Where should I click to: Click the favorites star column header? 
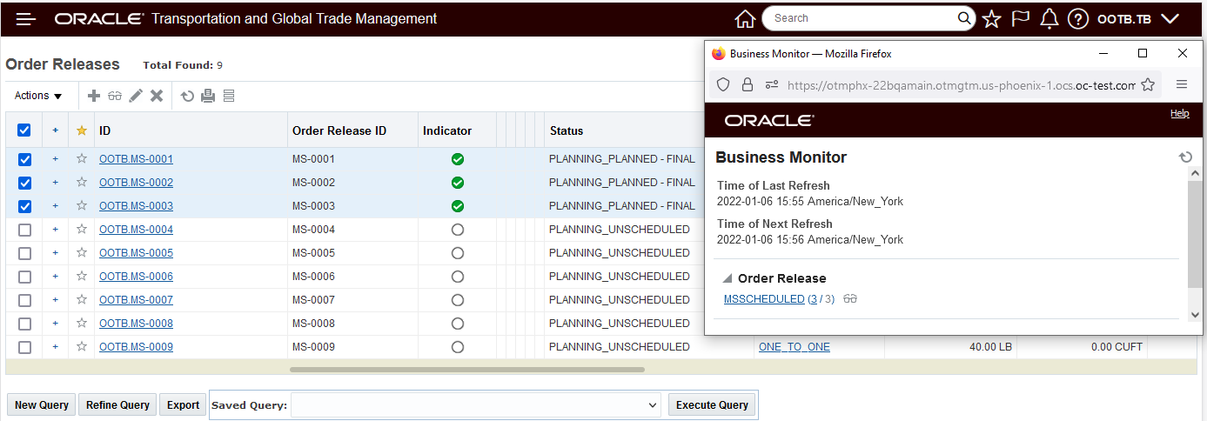tap(82, 130)
